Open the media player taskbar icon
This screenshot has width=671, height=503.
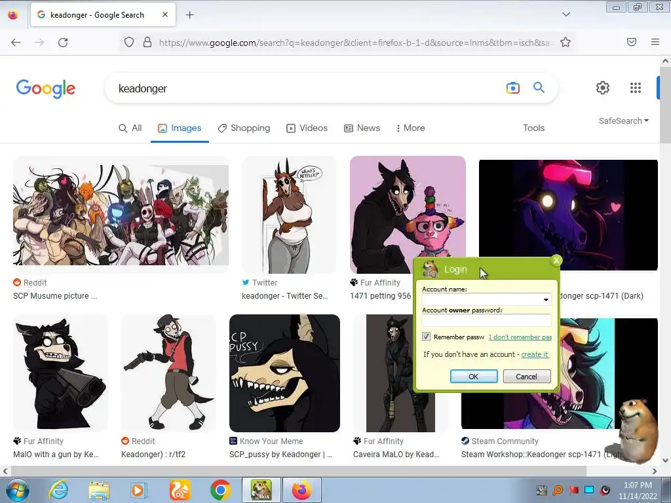click(139, 490)
